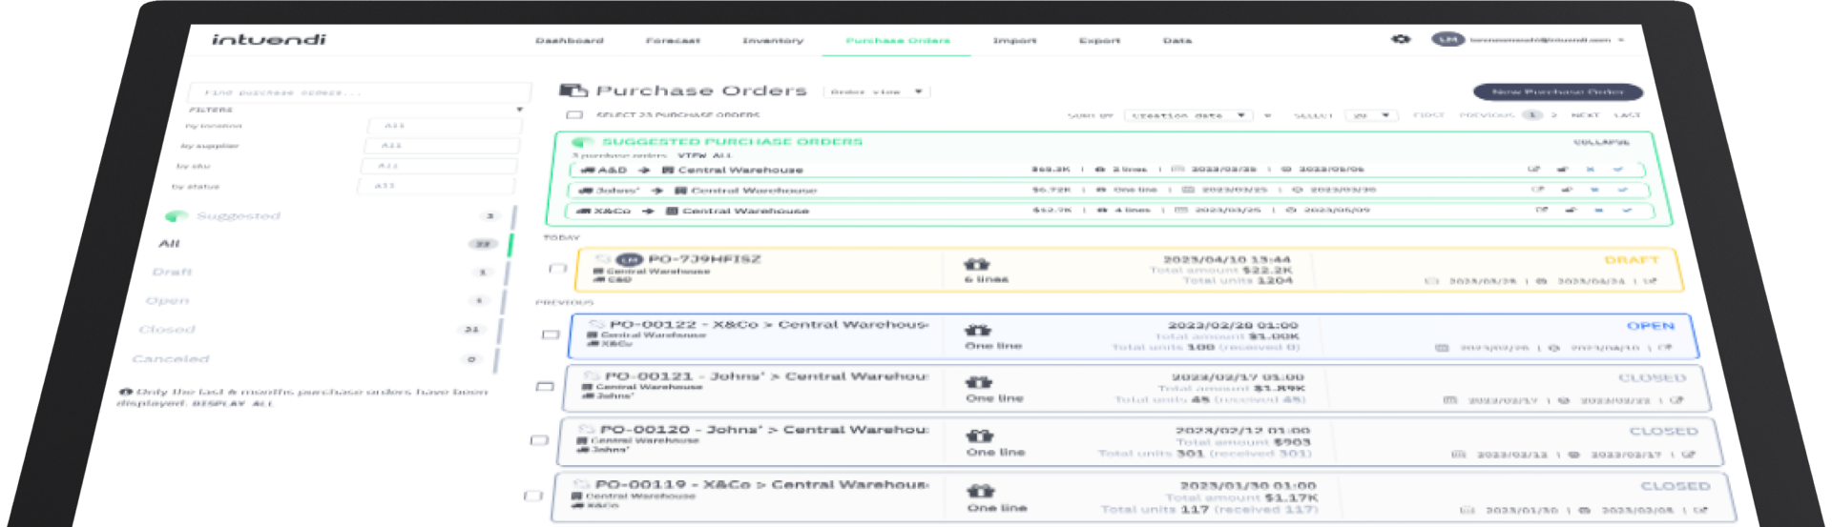Go to the Inventory tab

point(773,41)
